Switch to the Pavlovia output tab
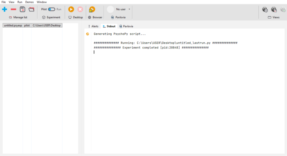Image resolution: width=287 pixels, height=156 pixels. pos(126,26)
